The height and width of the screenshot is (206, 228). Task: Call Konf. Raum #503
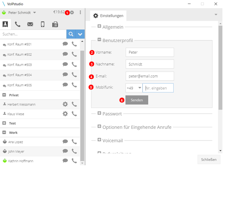tap(74, 64)
